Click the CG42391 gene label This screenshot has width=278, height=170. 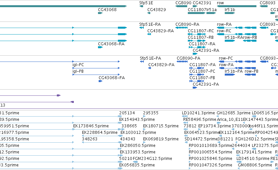pyautogui.click(x=202, y=3)
